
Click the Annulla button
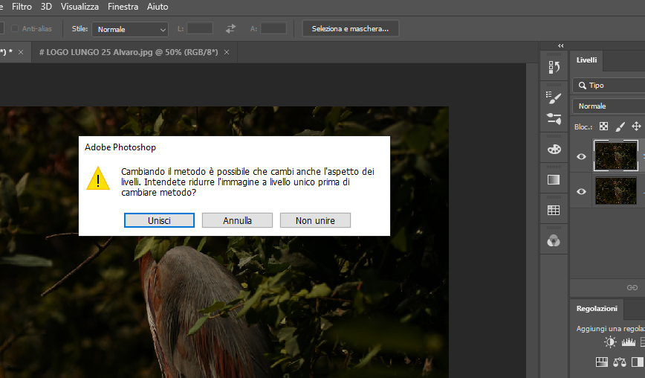tap(237, 220)
